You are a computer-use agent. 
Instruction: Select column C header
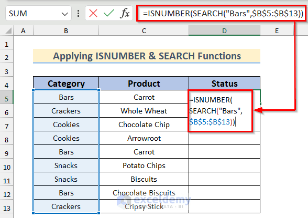click(144, 31)
